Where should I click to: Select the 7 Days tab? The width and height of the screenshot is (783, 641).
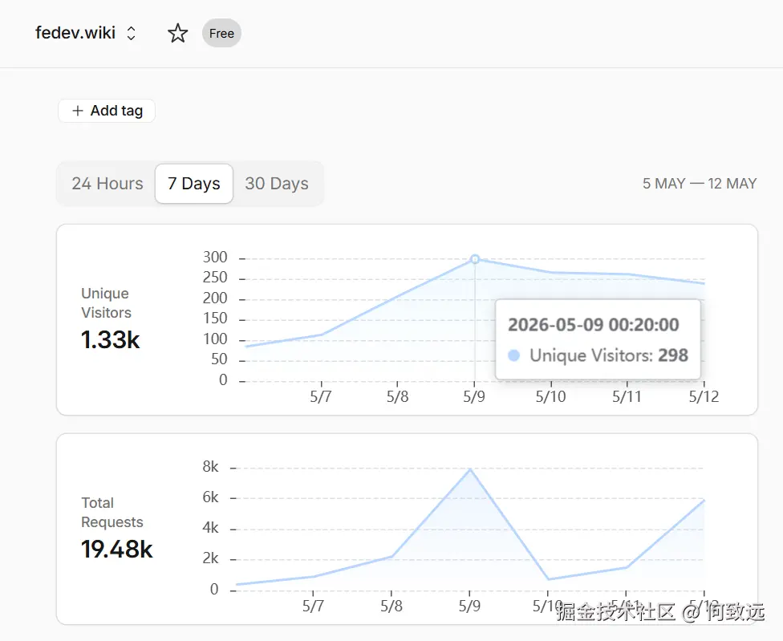[194, 184]
